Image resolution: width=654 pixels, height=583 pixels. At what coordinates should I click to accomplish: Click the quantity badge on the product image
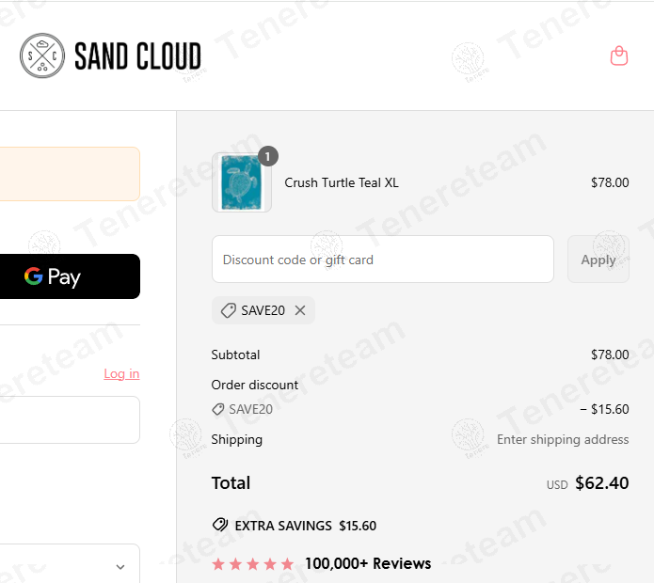267,156
